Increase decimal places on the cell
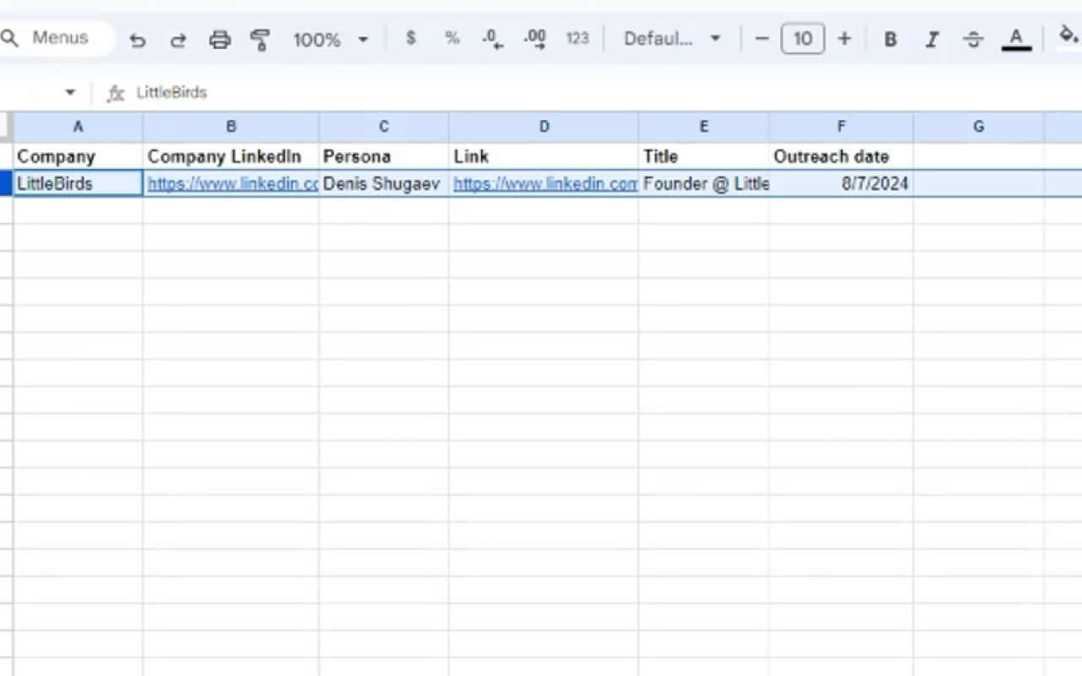1082x676 pixels. pos(533,38)
